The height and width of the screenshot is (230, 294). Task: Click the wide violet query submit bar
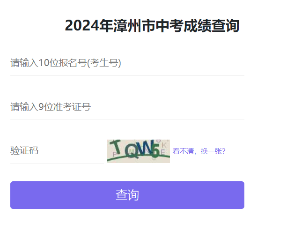[127, 195]
